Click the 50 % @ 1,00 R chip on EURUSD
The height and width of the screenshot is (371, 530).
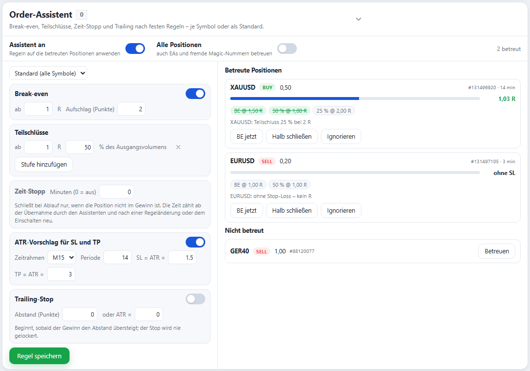click(x=289, y=185)
